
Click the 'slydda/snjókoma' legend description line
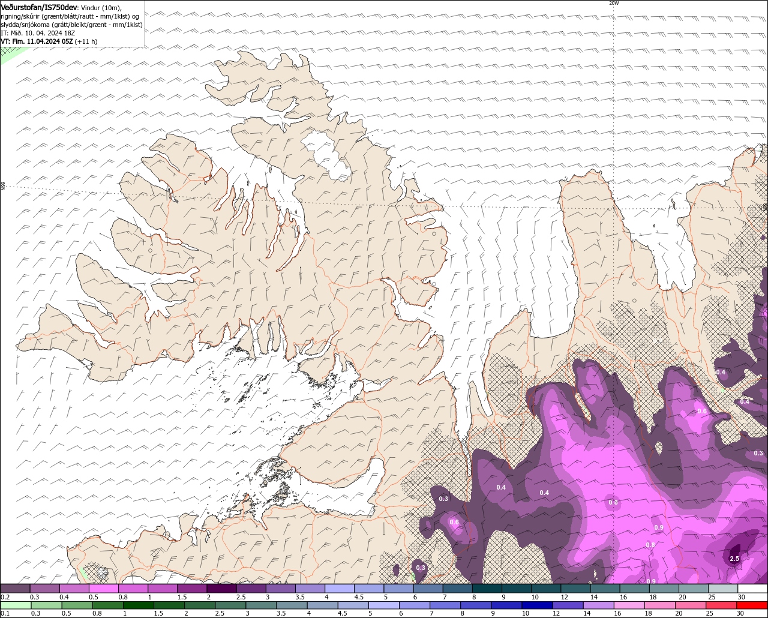[x=71, y=25]
